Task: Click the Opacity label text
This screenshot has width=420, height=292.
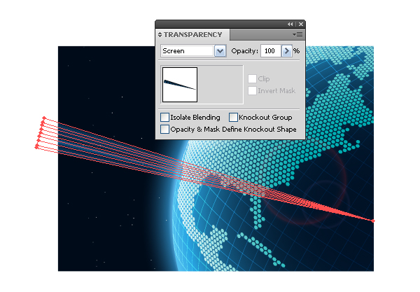Action: pos(244,51)
